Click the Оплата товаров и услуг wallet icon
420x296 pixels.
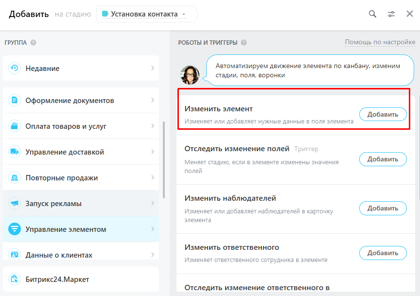[15, 126]
